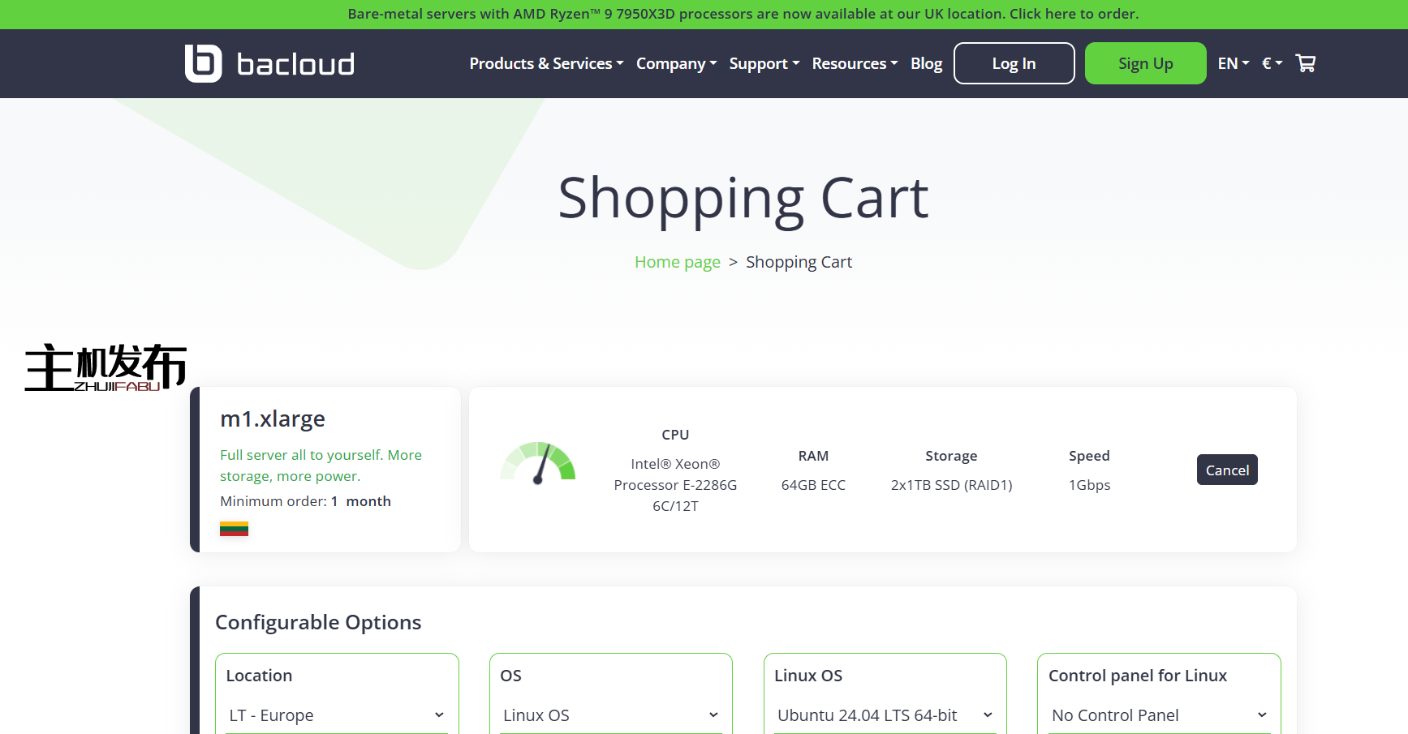1408x734 pixels.
Task: Open the euro currency dropdown
Action: 1272,63
